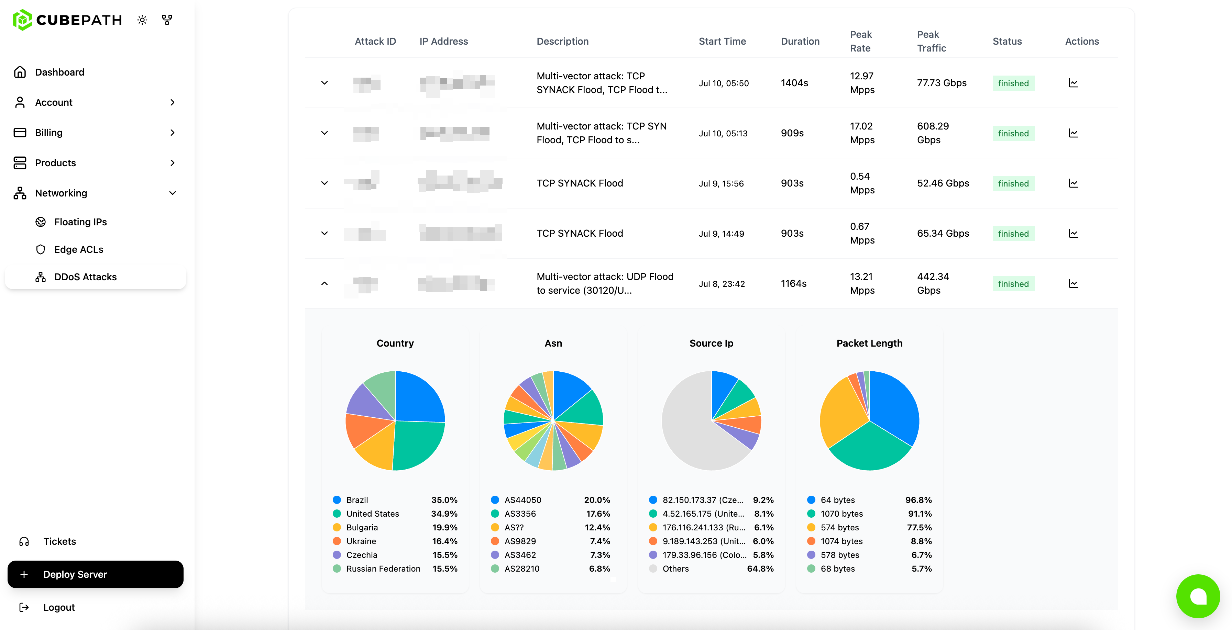This screenshot has height=630, width=1232.
Task: Expand the Account section
Action: coord(172,102)
